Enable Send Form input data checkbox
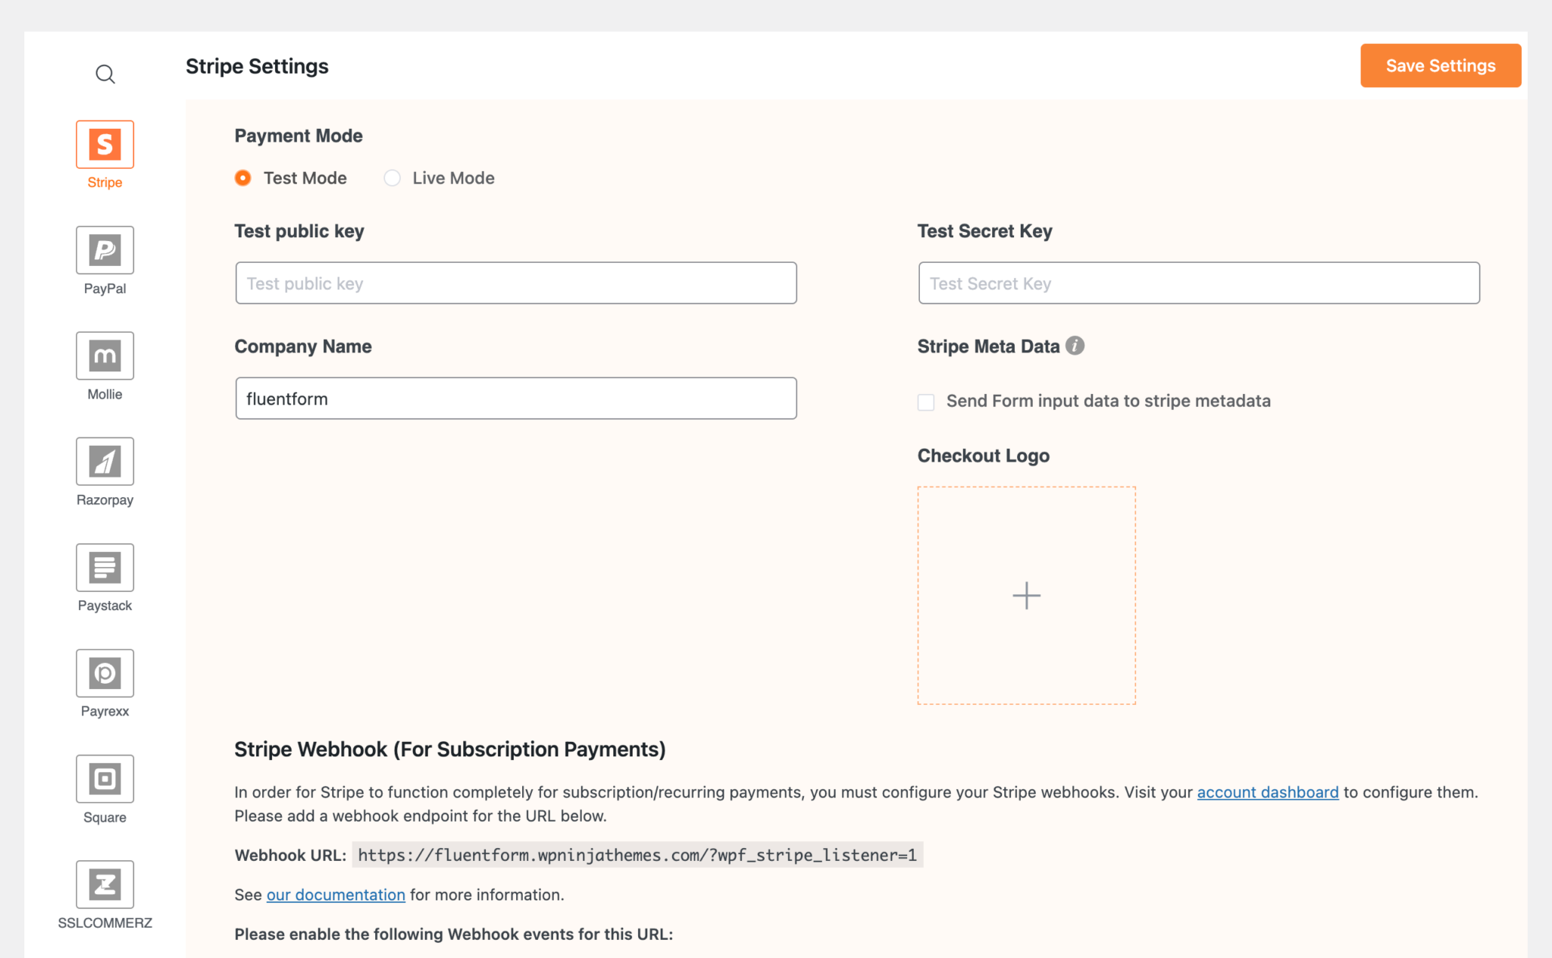1552x958 pixels. tap(926, 402)
